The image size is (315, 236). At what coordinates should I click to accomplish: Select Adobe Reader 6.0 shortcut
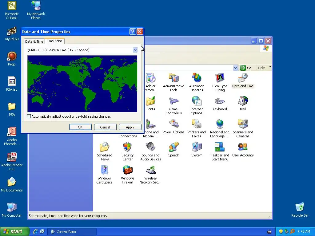(x=12, y=162)
